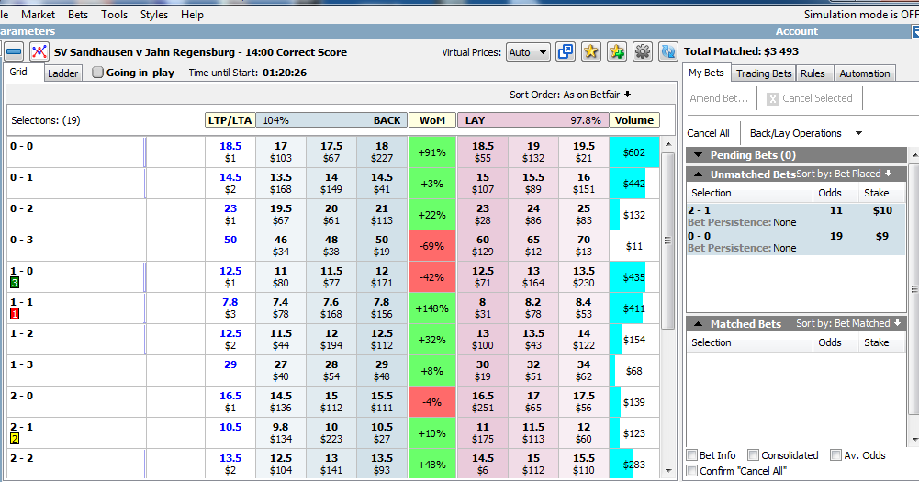Click the LAY 97.8% header
The width and height of the screenshot is (919, 482).
[x=532, y=120]
